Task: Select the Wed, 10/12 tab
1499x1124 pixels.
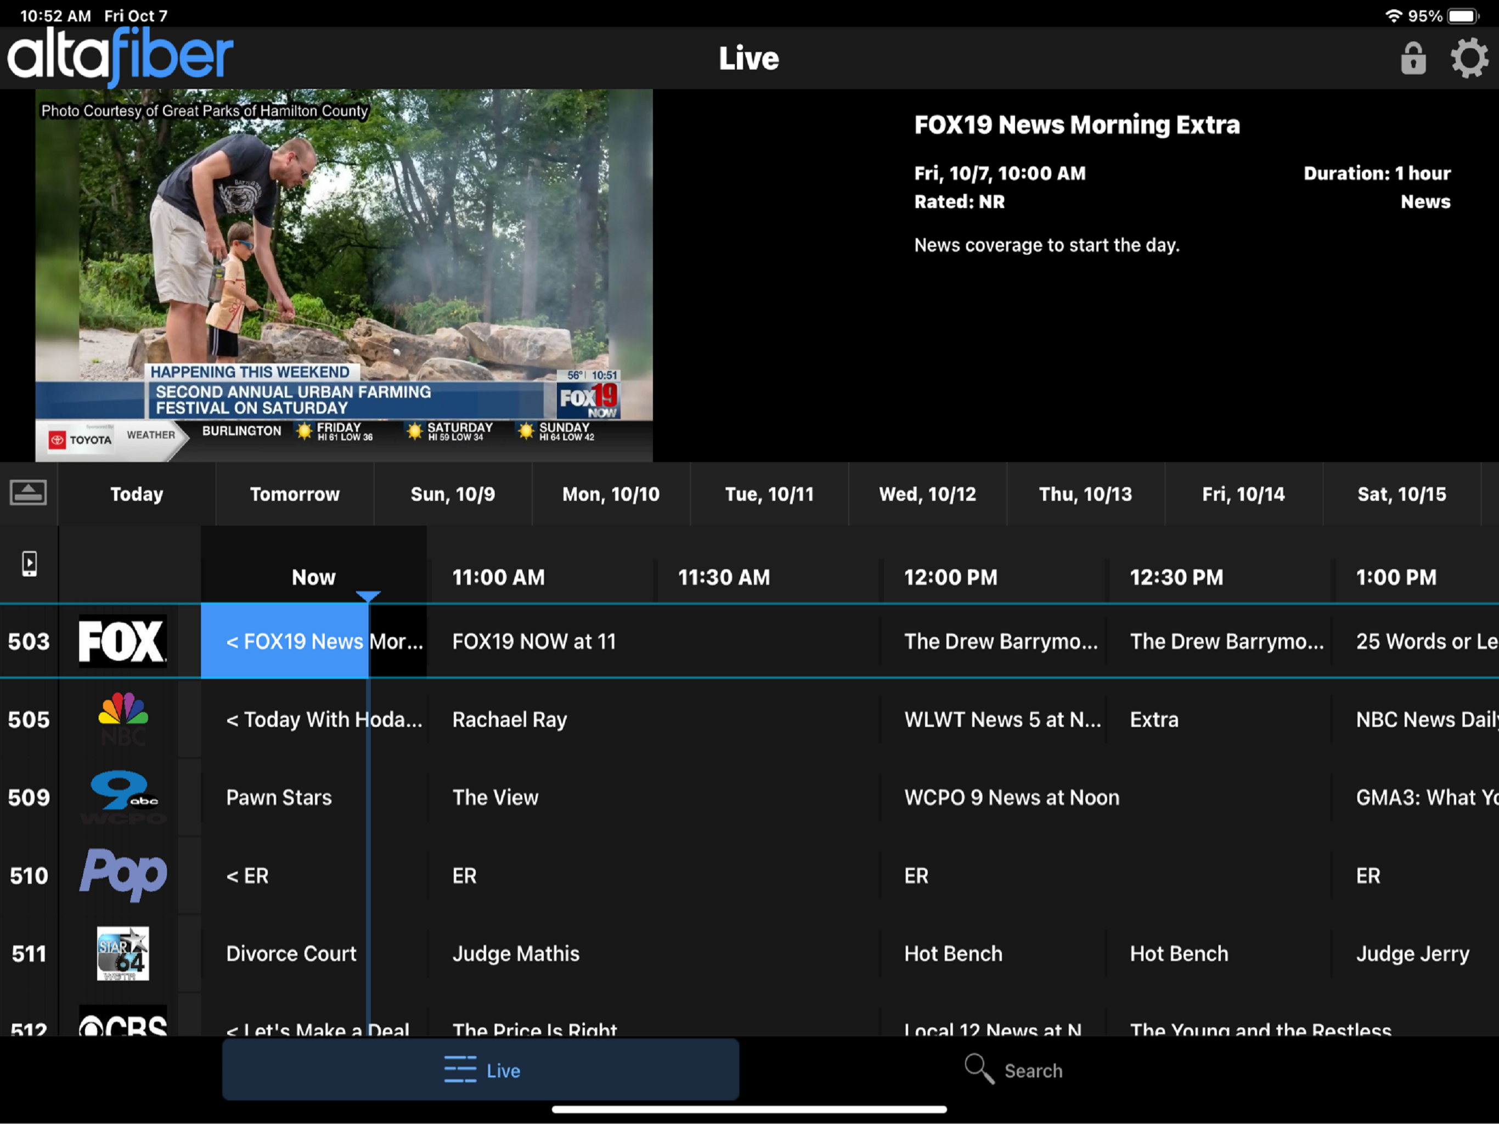Action: (x=928, y=494)
